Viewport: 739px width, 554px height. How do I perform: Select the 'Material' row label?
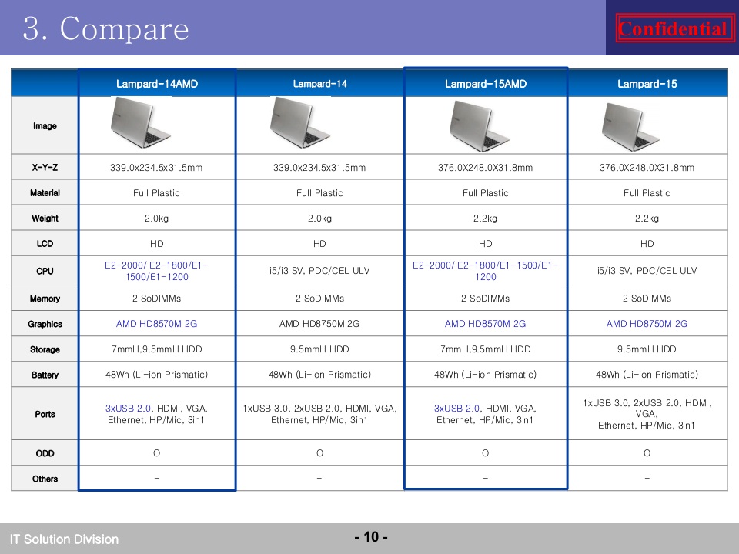point(45,192)
